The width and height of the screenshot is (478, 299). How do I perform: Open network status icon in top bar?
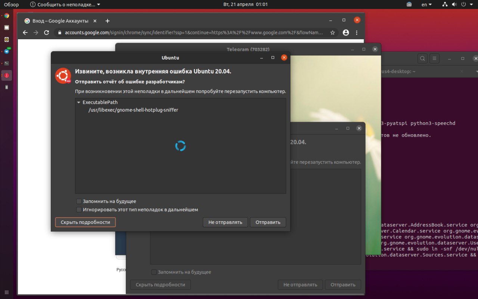(x=445, y=4)
